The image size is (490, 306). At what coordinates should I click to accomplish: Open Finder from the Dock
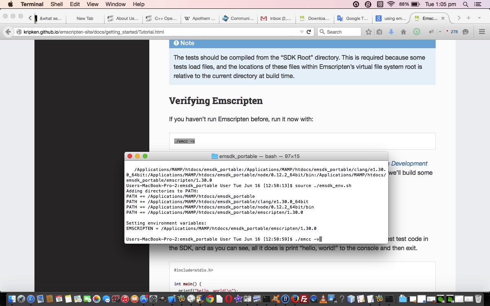coord(11,299)
